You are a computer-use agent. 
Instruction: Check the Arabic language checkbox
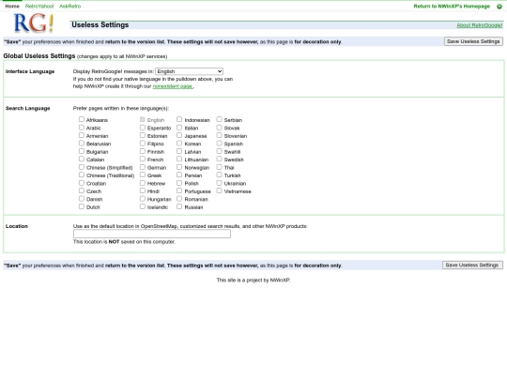point(82,128)
